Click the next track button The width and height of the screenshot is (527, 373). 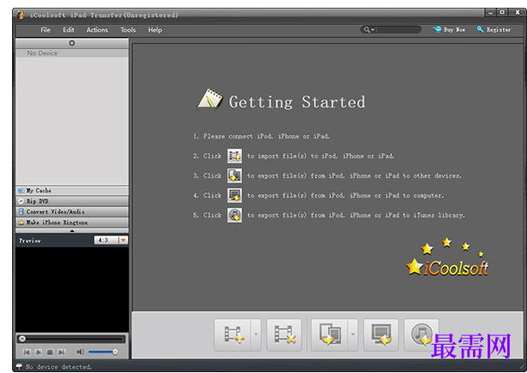62,352
